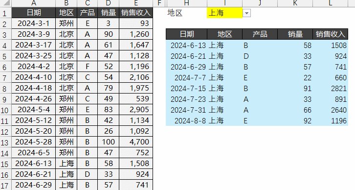Select filtered revenue value 2821

pos(331,89)
